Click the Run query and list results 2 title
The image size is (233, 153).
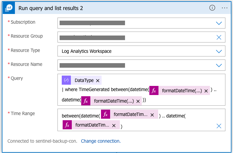51,8
